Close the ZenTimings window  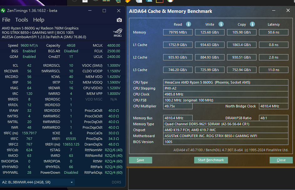coord(118,11)
